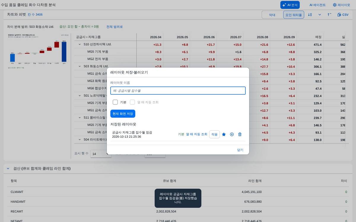Focus the 레이아웃 이름 input field

[178, 91]
